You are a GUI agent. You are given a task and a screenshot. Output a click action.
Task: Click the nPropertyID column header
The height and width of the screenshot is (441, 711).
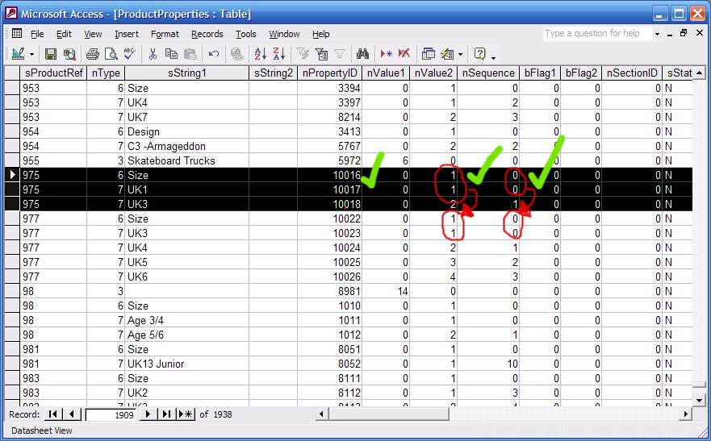click(x=329, y=73)
